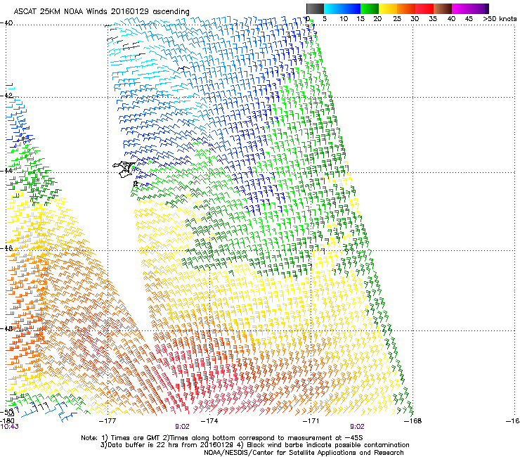The width and height of the screenshot is (520, 457).
Task: Click the gray segment of the wind speed color bar
Action: (315, 8)
